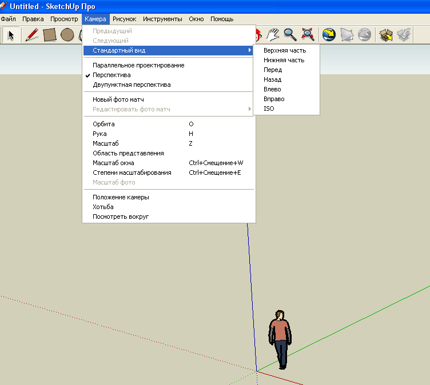This screenshot has height=385, width=430.
Task: Enable Параллельное проектирование camera mode
Action: [x=138, y=65]
